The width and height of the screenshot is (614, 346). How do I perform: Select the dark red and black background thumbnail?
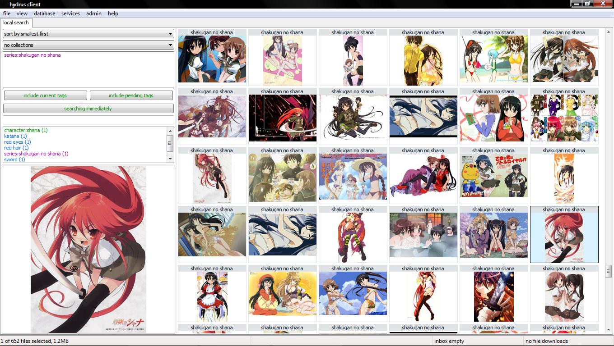coord(283,116)
